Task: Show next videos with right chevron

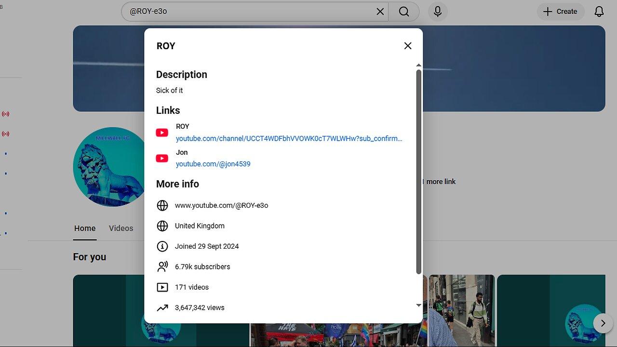Action: click(603, 323)
